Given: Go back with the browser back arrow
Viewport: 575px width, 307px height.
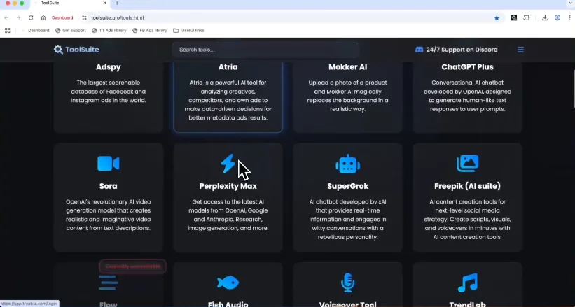Looking at the screenshot, I should coord(6,17).
